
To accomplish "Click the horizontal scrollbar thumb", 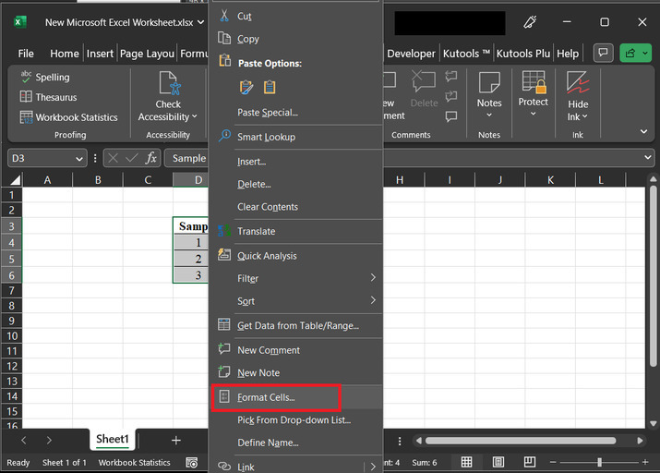I will [521, 441].
